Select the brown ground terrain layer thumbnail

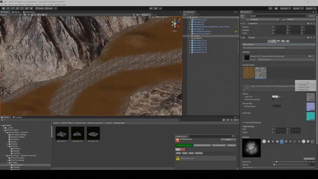point(248,73)
